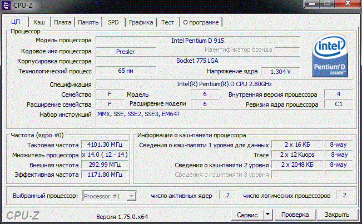Open the Кэш tab
Image resolution: width=362 pixels, height=224 pixels.
point(39,22)
